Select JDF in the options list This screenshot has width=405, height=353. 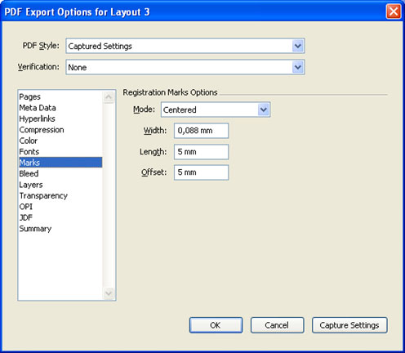point(26,217)
